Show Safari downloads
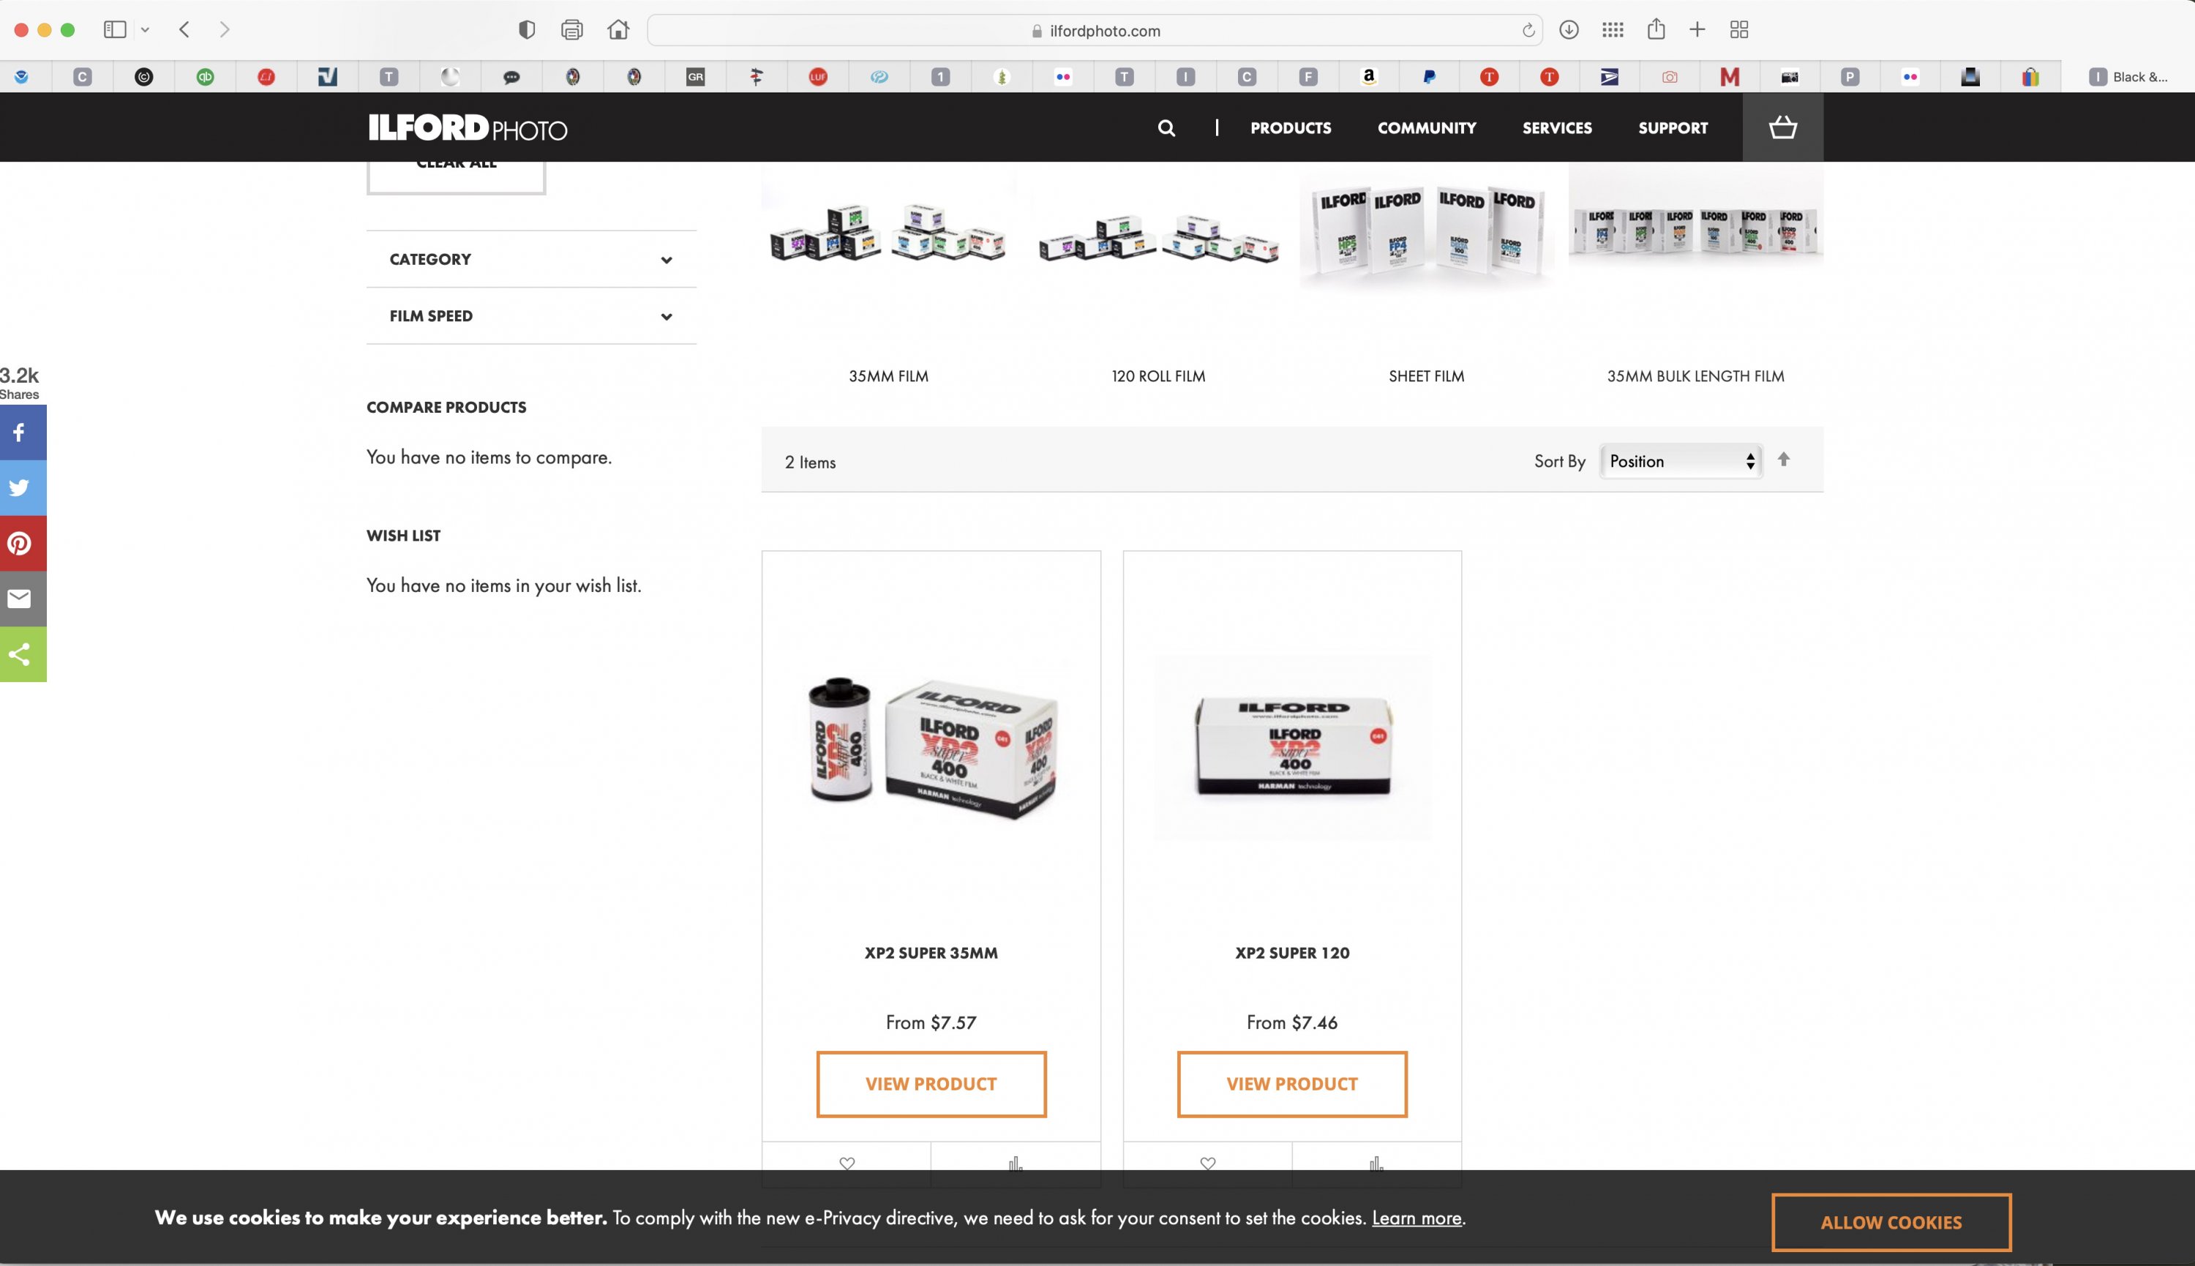Screen dimensions: 2195x1266 (x=1568, y=29)
